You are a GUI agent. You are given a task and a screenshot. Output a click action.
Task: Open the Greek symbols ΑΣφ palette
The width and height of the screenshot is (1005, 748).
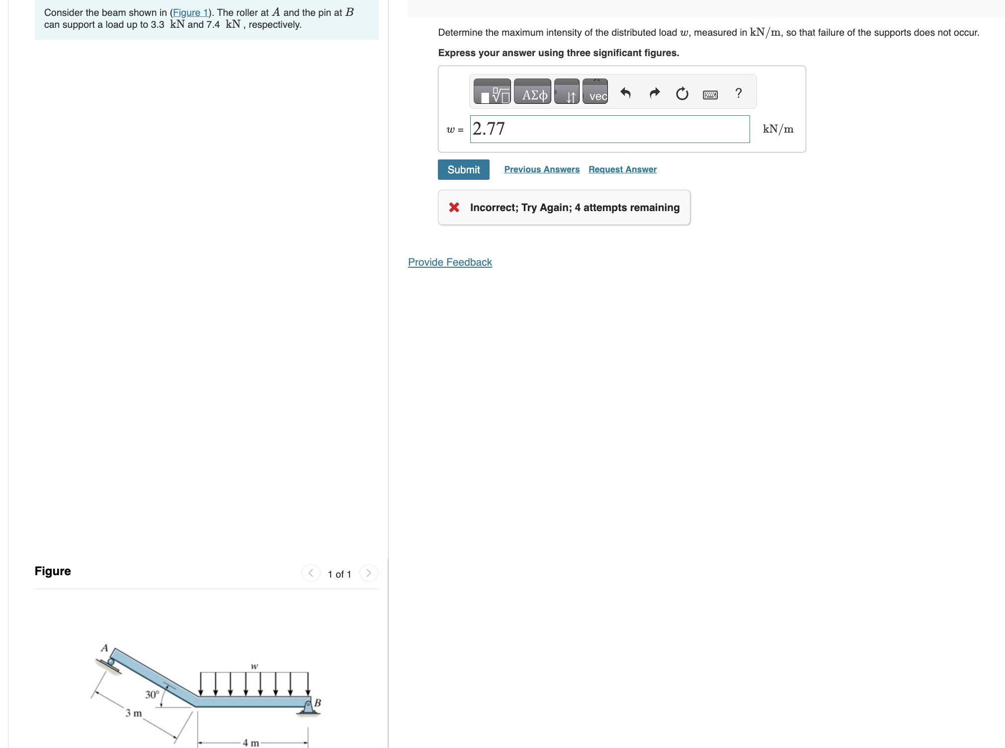coord(532,92)
